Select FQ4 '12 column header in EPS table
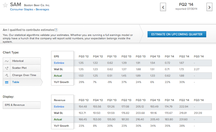This screenshot has height=132, width=216. click(98, 56)
